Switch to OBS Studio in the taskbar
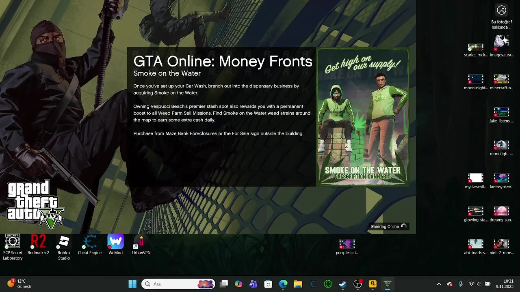 [x=357, y=284]
